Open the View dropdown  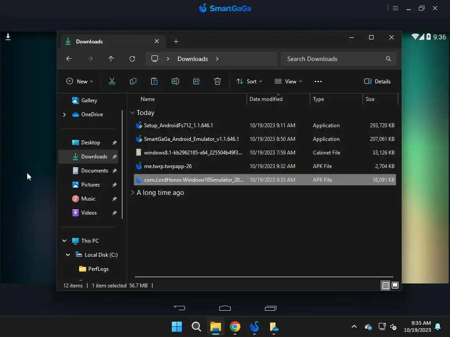(x=288, y=81)
